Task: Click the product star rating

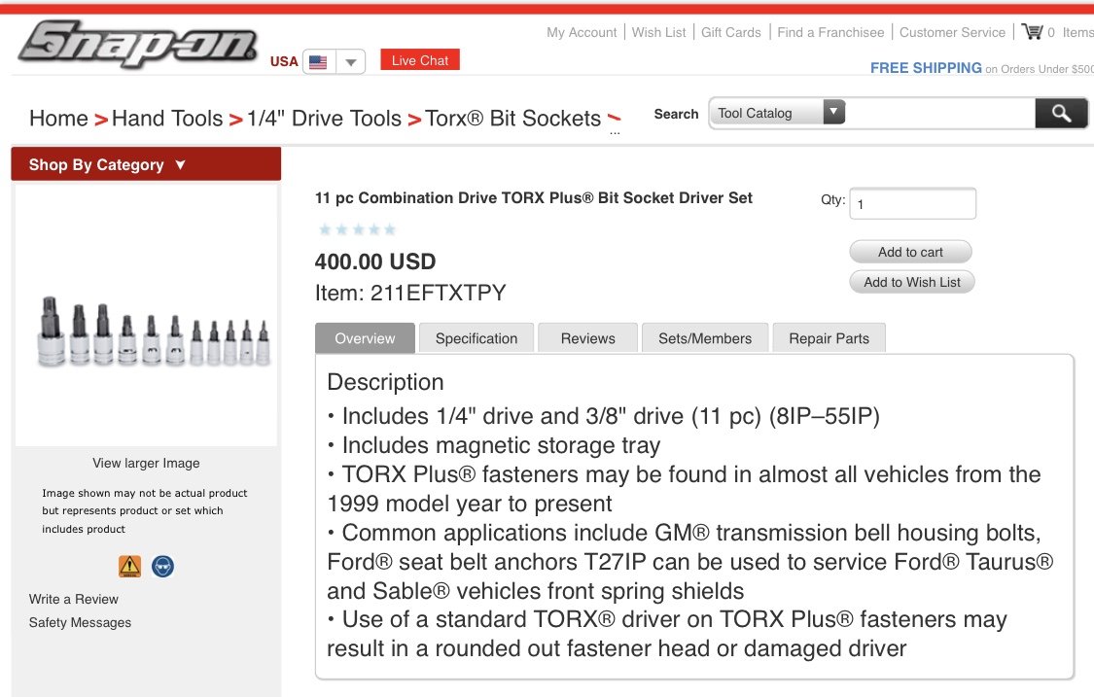Action: point(357,228)
